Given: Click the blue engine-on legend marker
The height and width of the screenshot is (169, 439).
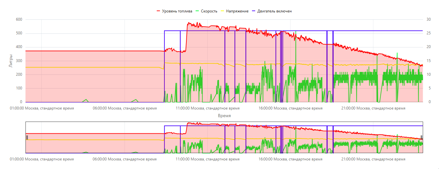Looking at the screenshot, I should click(254, 11).
